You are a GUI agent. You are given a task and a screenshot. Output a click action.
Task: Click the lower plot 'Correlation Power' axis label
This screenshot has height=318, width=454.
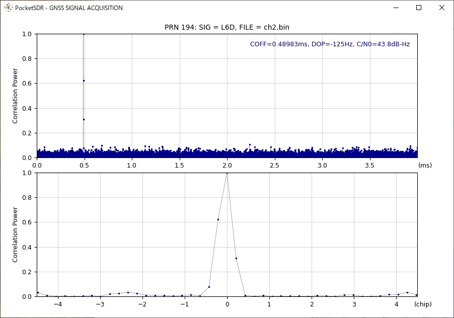[x=15, y=234]
